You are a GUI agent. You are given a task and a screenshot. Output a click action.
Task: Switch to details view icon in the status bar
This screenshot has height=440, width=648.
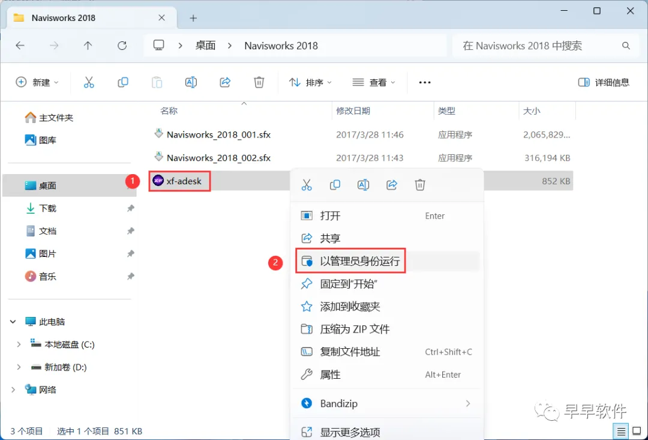click(x=621, y=432)
